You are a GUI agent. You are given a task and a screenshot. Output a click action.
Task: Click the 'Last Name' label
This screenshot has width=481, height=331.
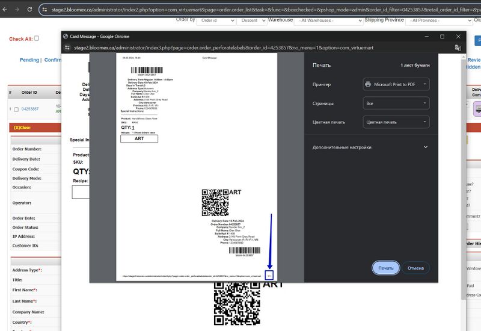(x=24, y=302)
